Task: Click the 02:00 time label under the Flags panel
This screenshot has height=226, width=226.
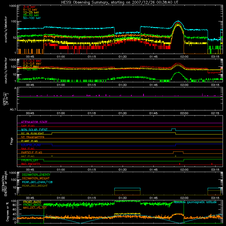Action: pos(184,170)
